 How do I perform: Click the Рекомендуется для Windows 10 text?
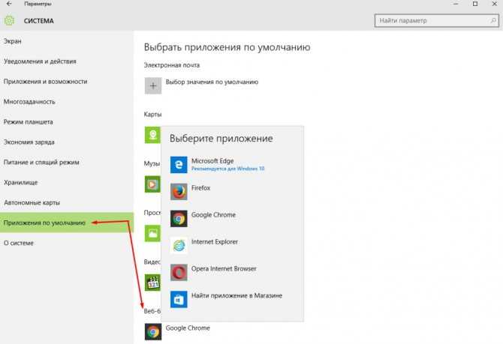pyautogui.click(x=228, y=169)
